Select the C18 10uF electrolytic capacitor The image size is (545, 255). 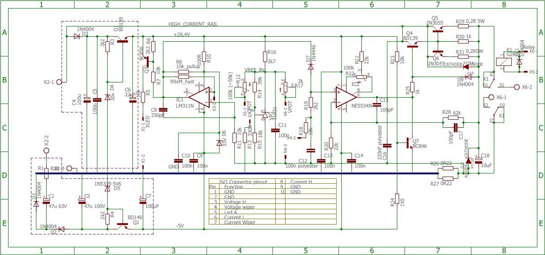point(479,161)
